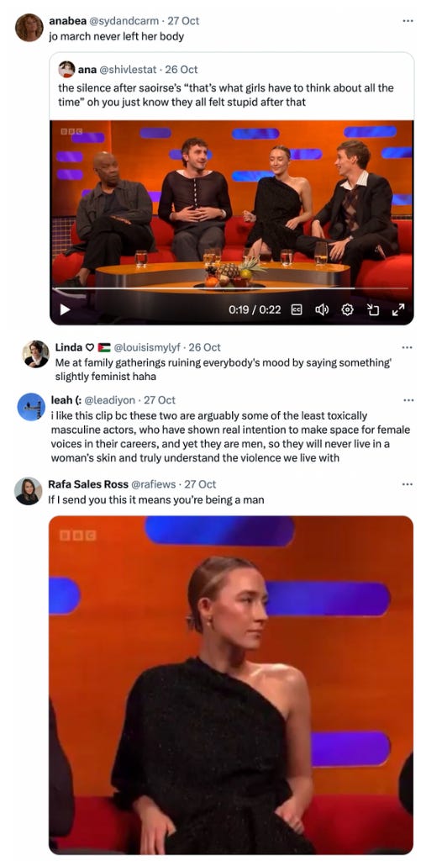Seek on the video progress bar
The image size is (442, 866).
(x=230, y=289)
